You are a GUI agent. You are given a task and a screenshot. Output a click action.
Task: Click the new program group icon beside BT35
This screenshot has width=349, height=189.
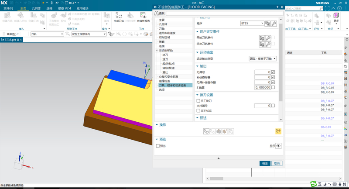[x=267, y=24]
